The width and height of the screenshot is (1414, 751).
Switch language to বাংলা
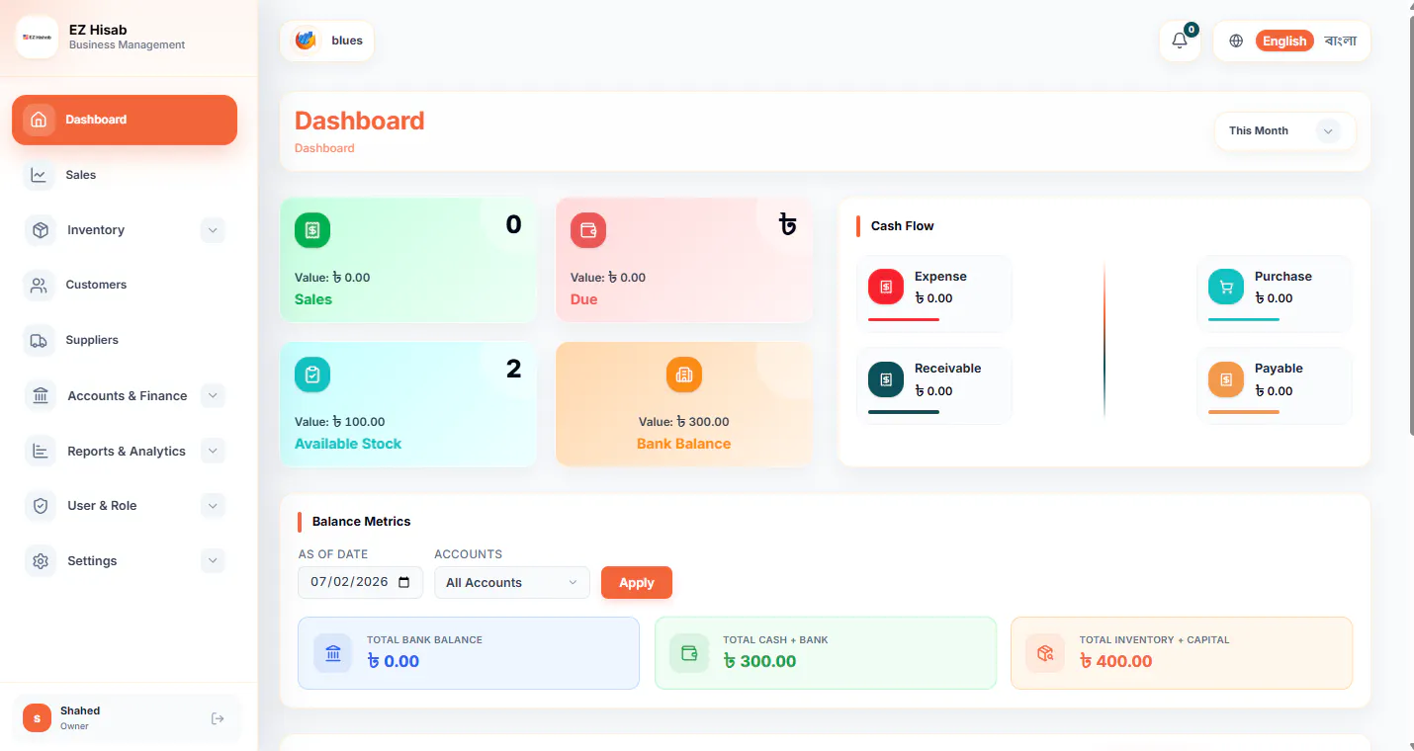tap(1341, 41)
